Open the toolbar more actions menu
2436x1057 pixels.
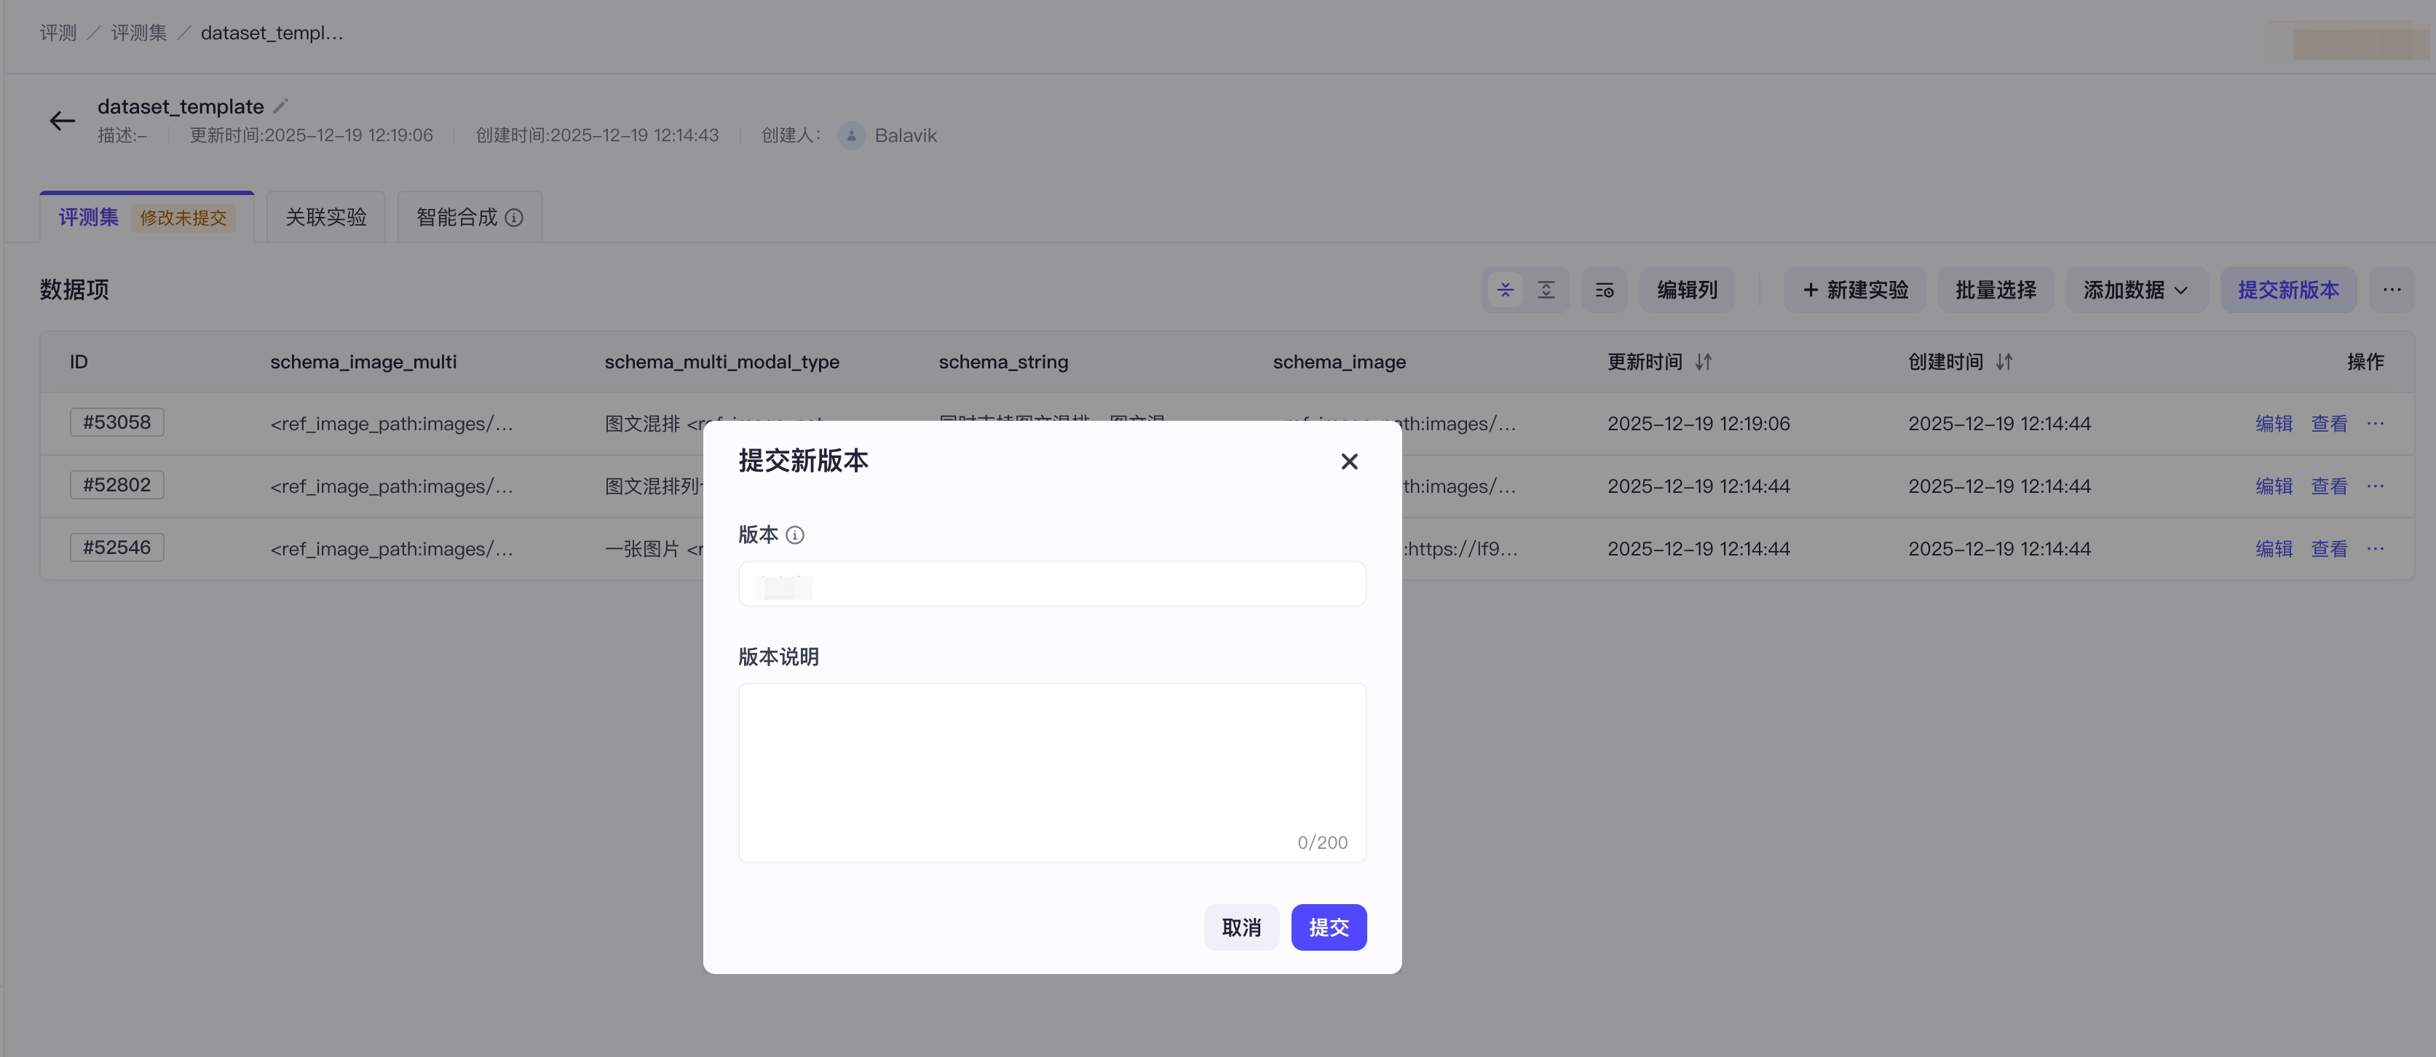coord(2392,290)
